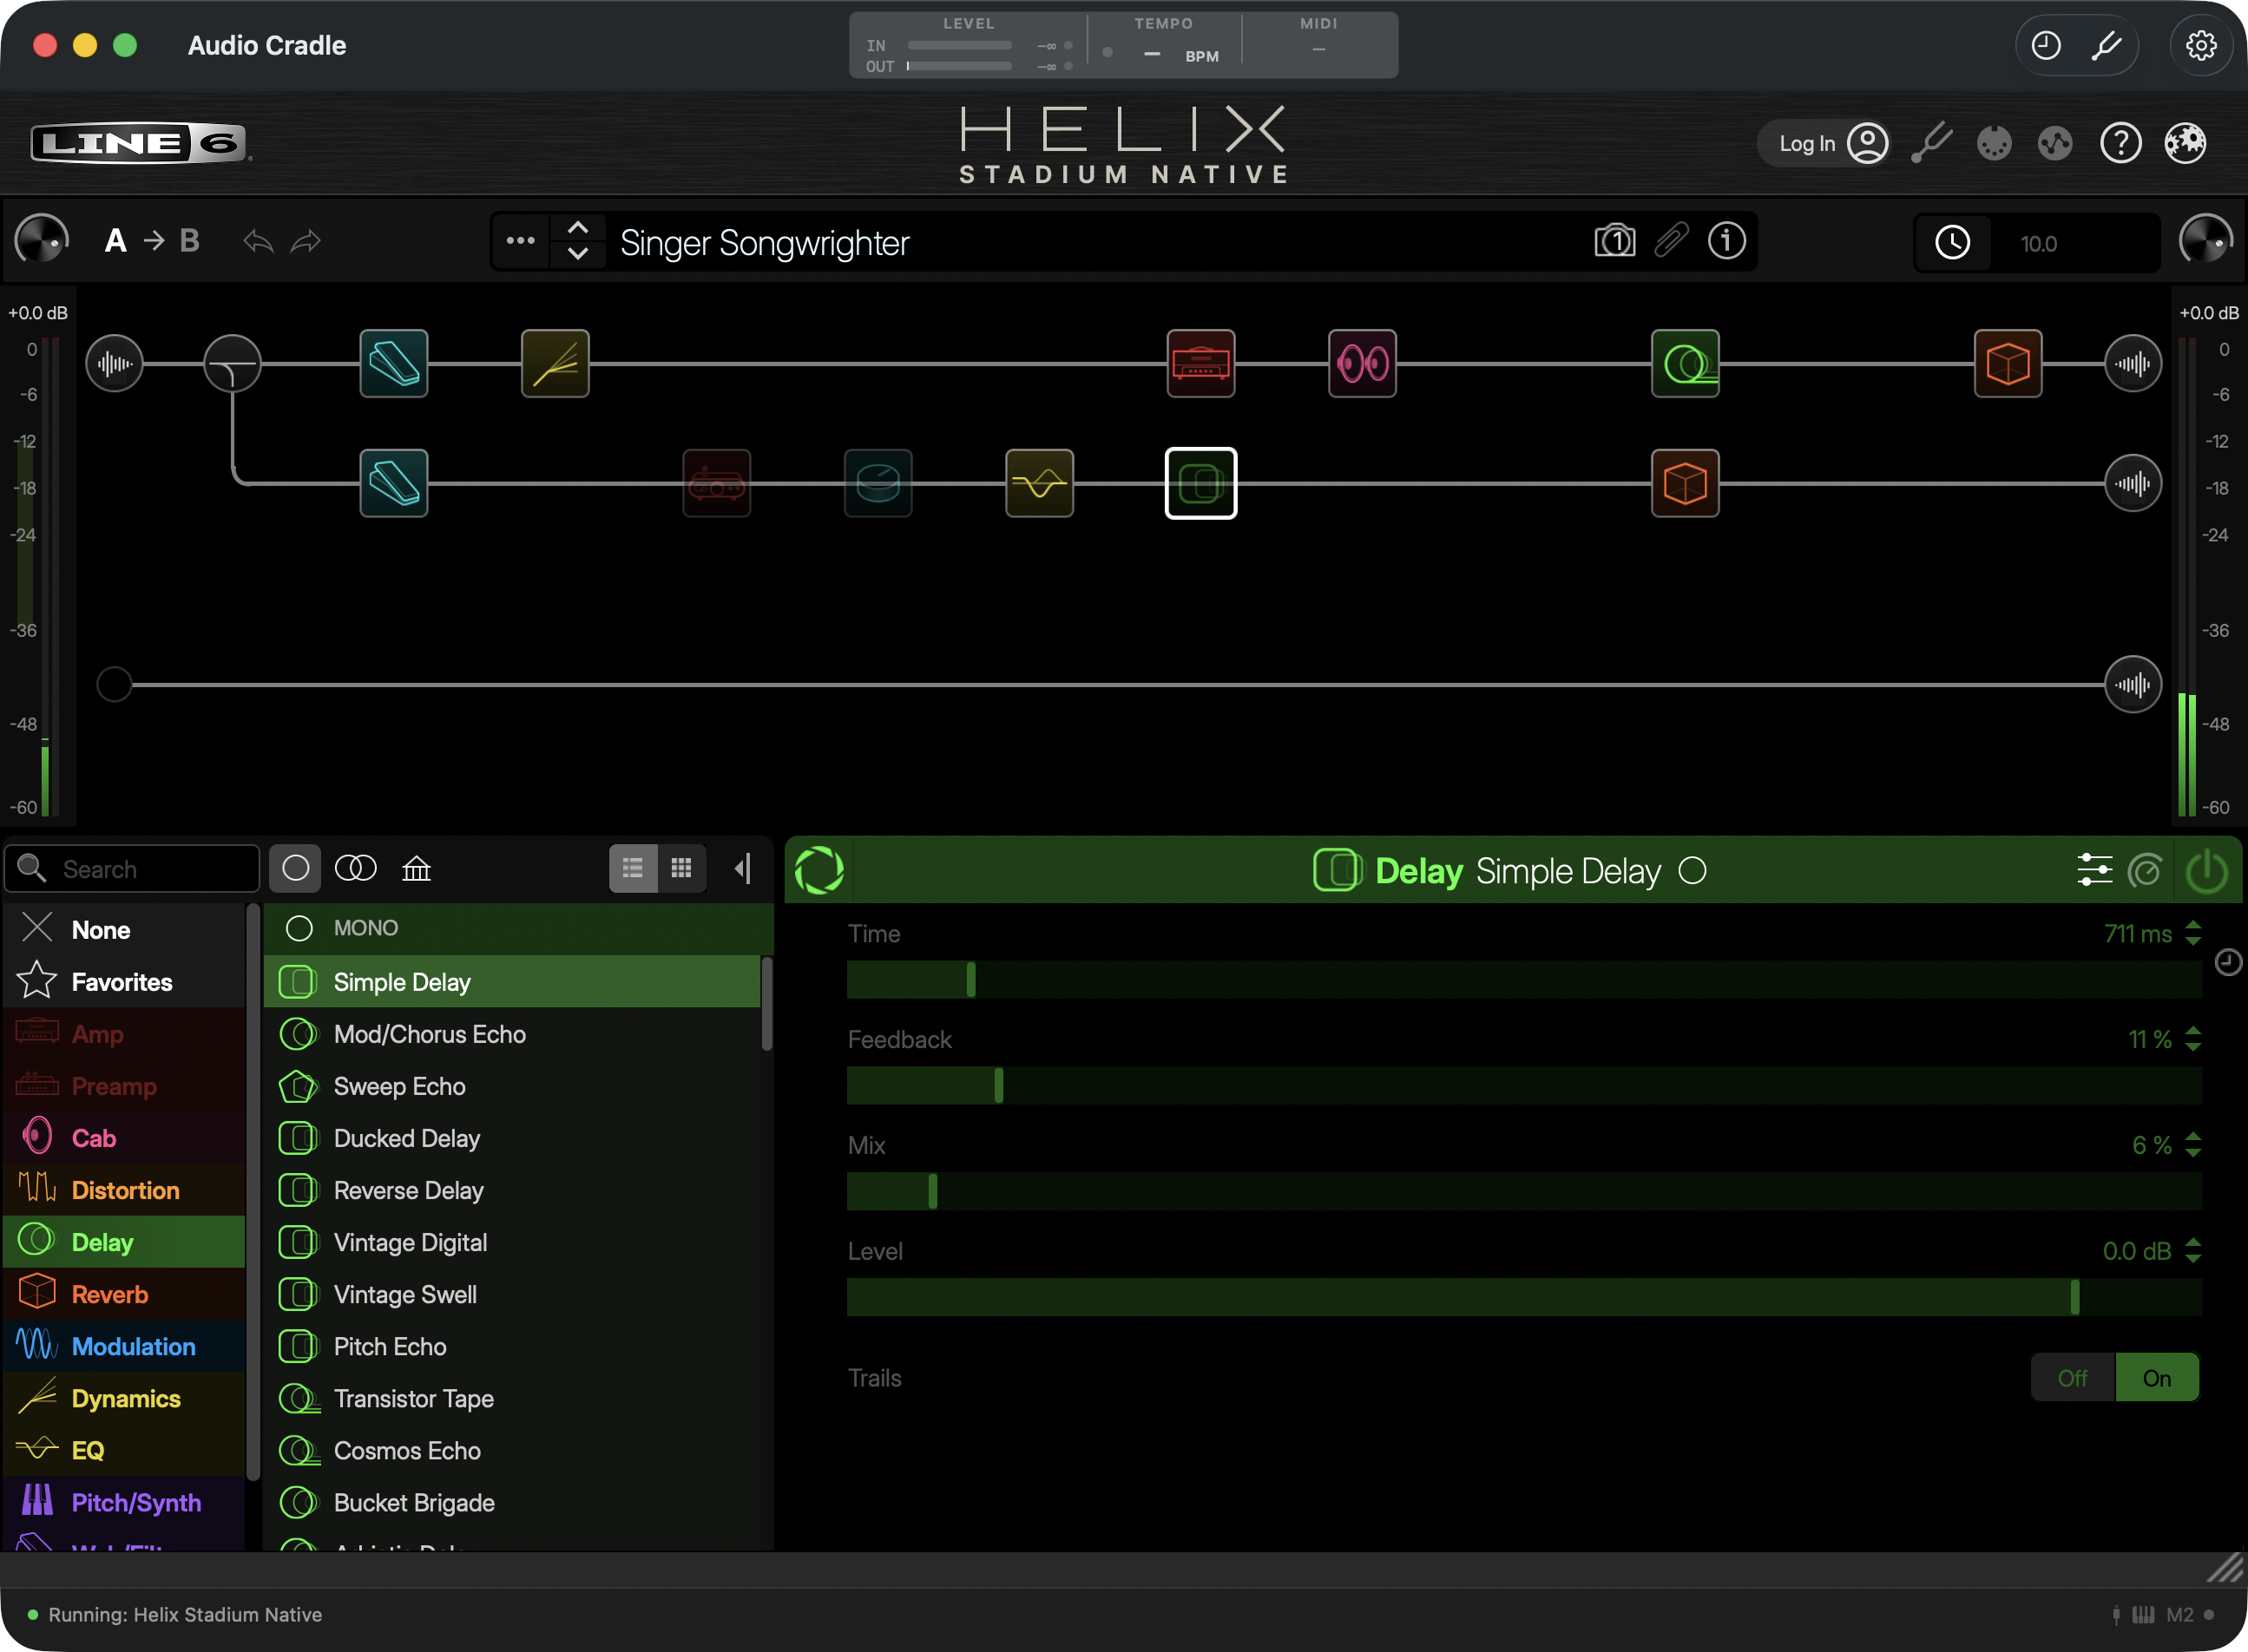Select the pink cab block on path one
The image size is (2248, 1652).
tap(1363, 364)
